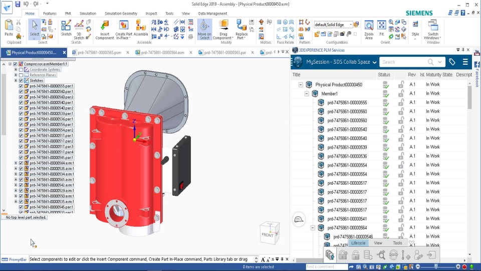Viewport: 481px width, 271px height.
Task: Open the Simulation Geometry tab
Action: coord(121,14)
